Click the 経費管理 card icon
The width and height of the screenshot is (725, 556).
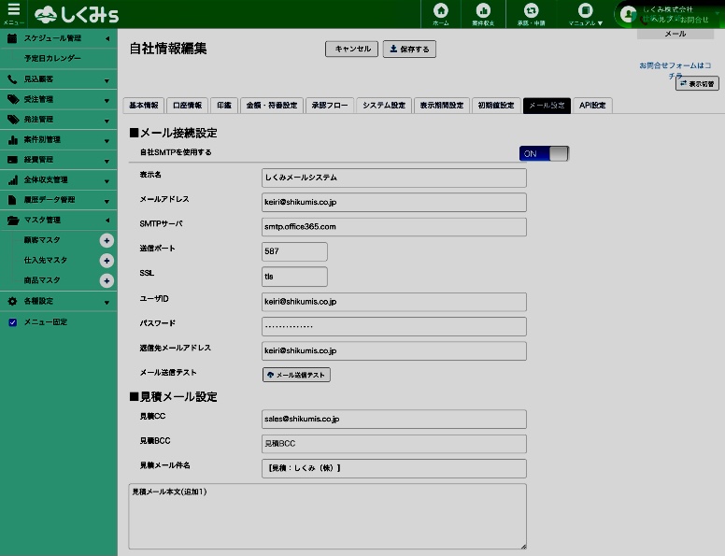12,160
